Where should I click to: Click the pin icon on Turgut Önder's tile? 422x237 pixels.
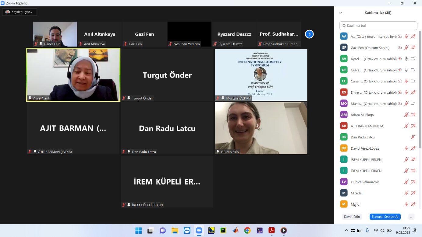(x=129, y=98)
